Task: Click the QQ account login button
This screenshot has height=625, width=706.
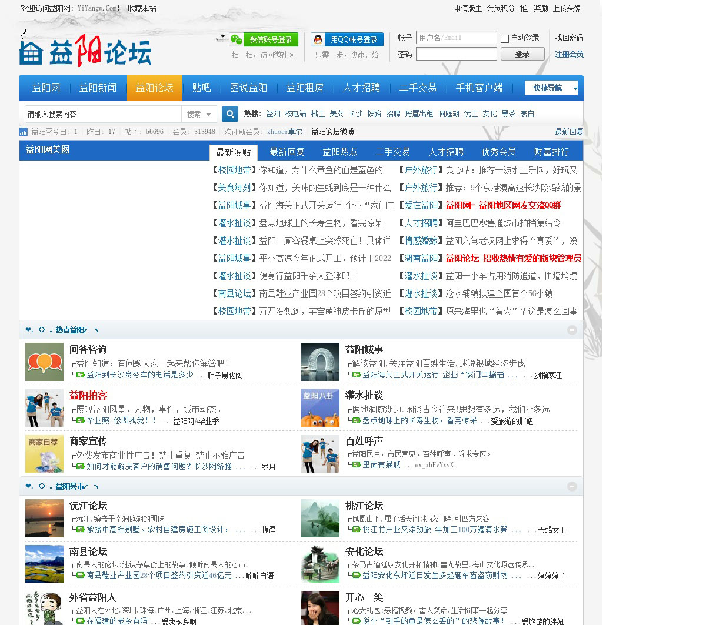Action: (347, 39)
